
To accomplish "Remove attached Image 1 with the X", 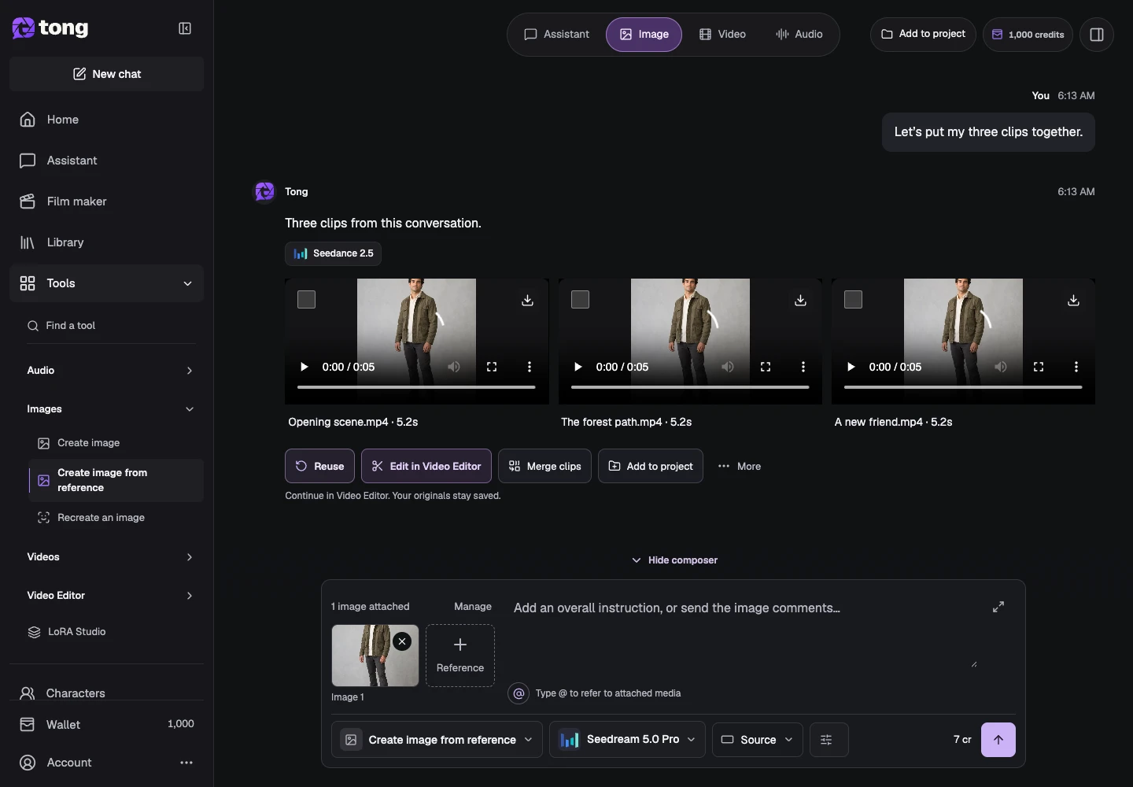I will point(402,641).
